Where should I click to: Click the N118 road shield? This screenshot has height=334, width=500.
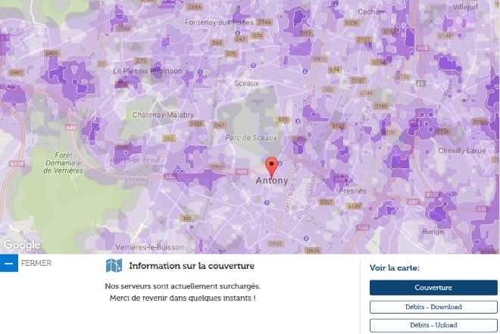(x=17, y=164)
